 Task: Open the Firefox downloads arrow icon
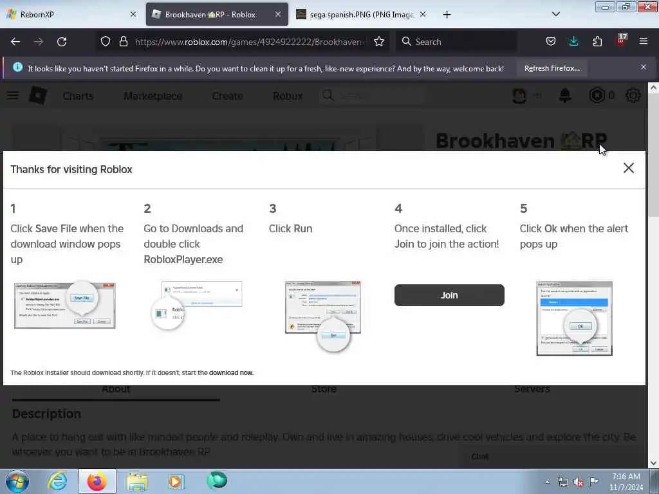point(573,41)
